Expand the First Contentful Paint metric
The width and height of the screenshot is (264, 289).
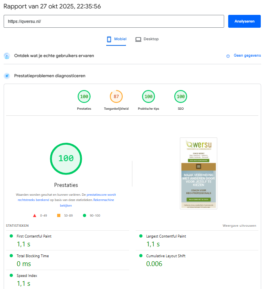pos(34,236)
